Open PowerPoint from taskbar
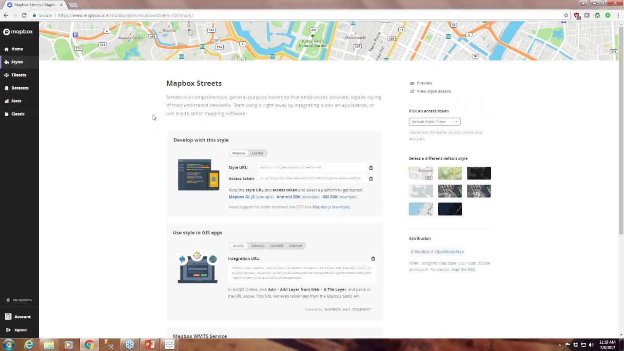 150,345
